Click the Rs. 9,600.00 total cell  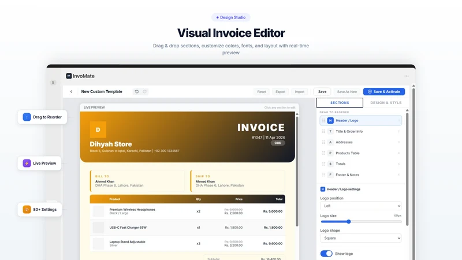pos(273,243)
